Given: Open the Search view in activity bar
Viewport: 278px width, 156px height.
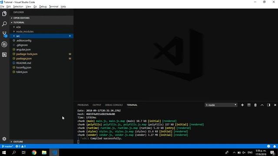Looking at the screenshot, I should [4, 24].
